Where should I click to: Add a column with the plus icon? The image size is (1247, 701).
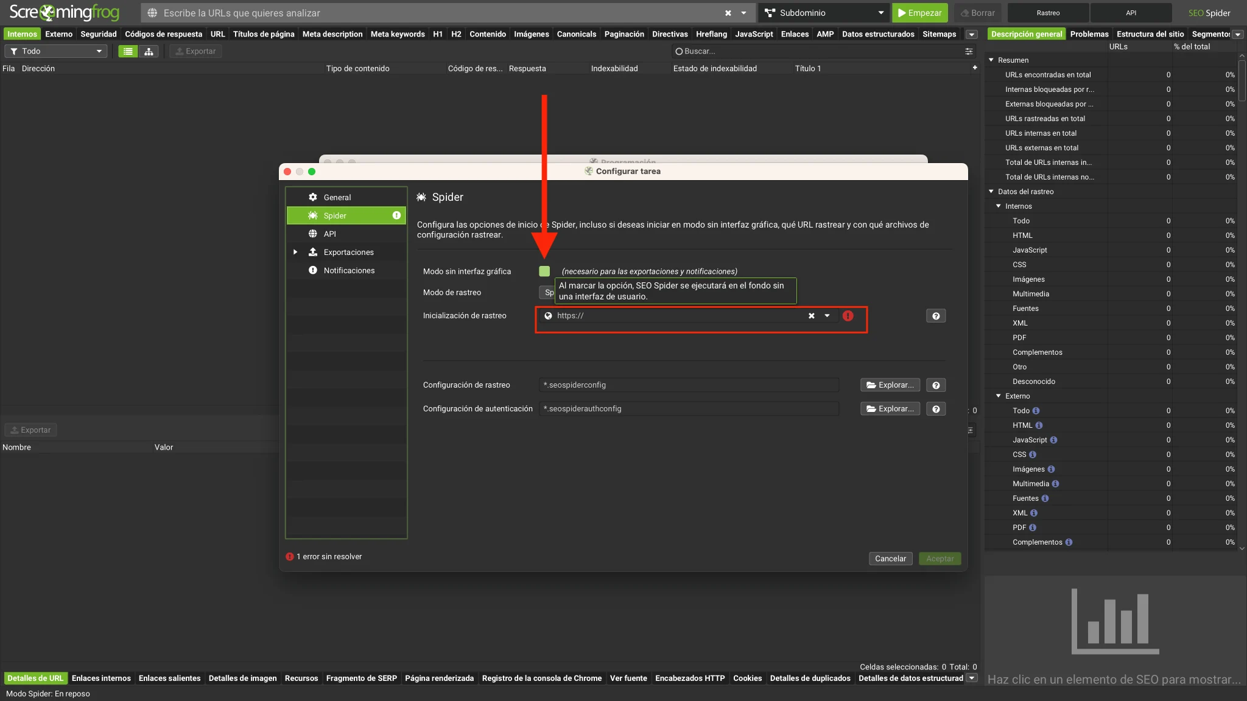pos(975,68)
